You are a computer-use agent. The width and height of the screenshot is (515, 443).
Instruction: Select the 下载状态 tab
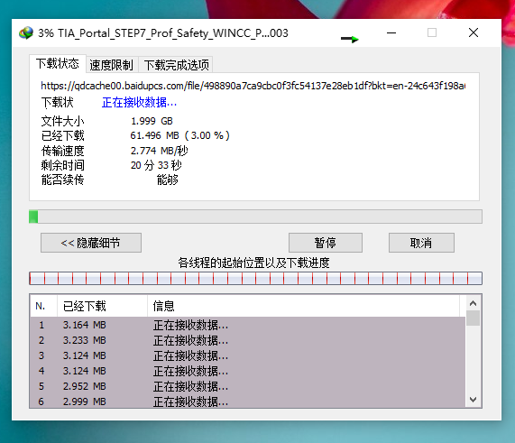point(58,63)
